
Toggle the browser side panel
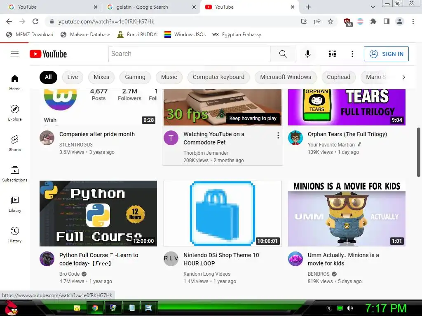click(x=387, y=21)
